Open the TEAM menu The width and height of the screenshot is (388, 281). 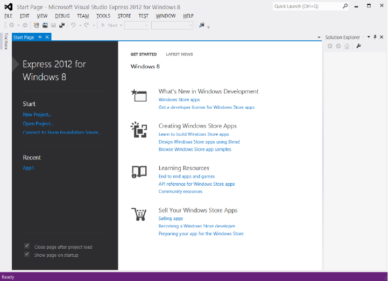[83, 16]
